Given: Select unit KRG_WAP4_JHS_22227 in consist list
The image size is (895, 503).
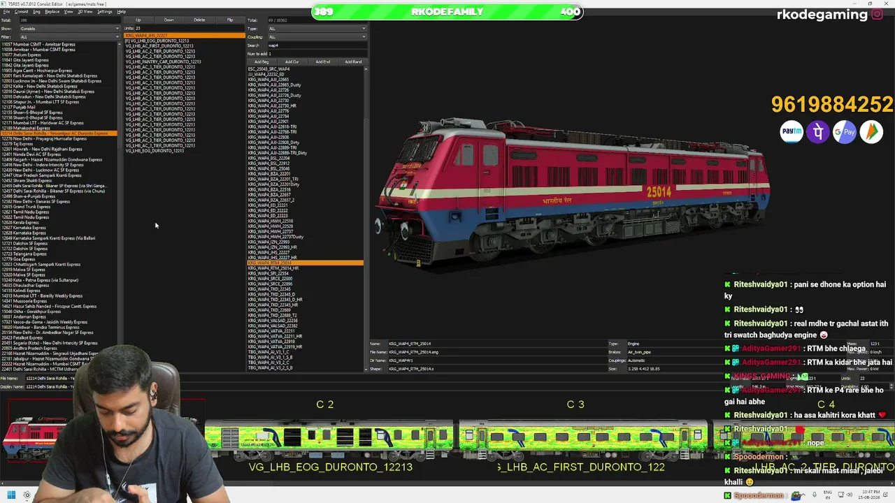Looking at the screenshot, I should 184,36.
